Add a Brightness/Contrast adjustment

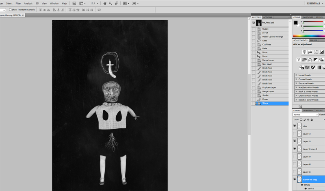304,52
